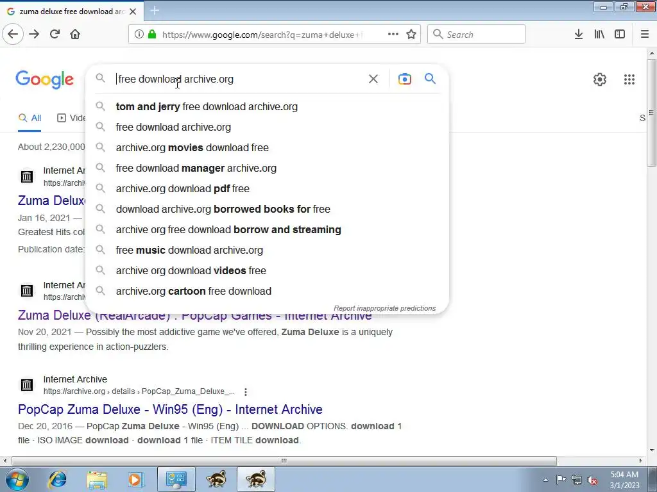Switch to the Videos results tab
The width and height of the screenshot is (657, 492).
pos(71,118)
